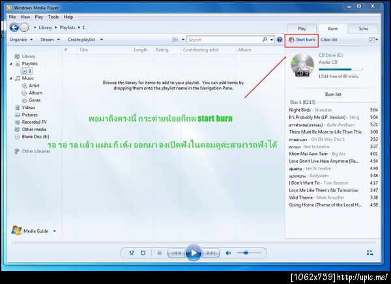Click the Stop button
The height and width of the screenshot is (284, 391).
160,253
